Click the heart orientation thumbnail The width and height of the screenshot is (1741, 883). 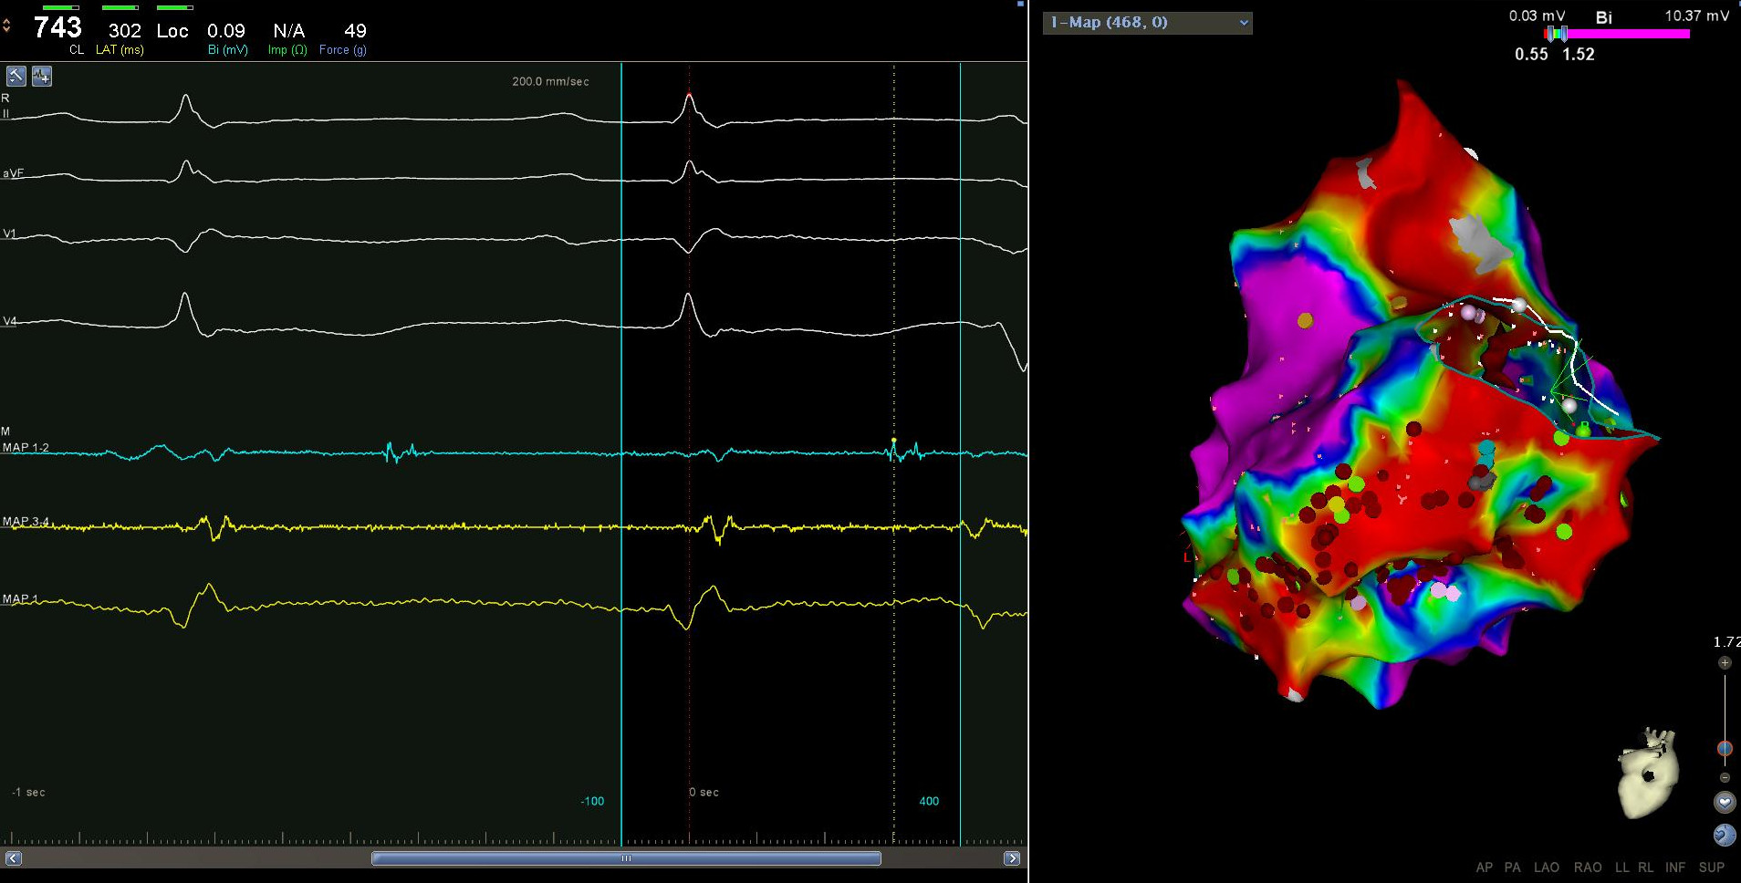pos(1648,772)
